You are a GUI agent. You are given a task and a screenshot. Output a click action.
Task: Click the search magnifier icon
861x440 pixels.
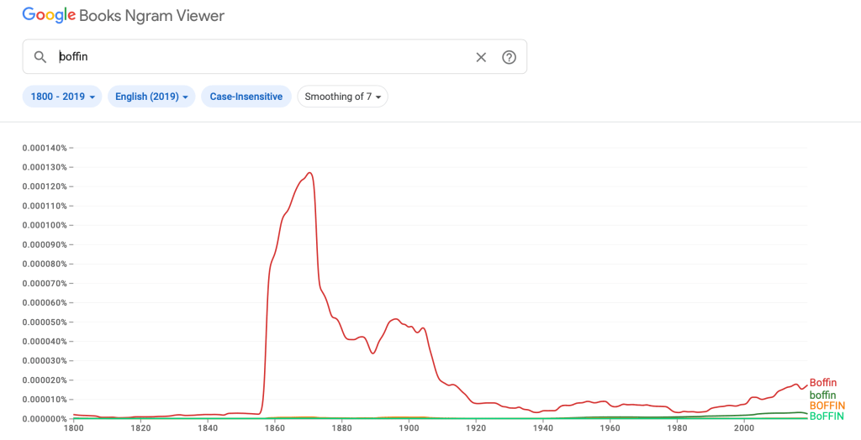coord(40,57)
